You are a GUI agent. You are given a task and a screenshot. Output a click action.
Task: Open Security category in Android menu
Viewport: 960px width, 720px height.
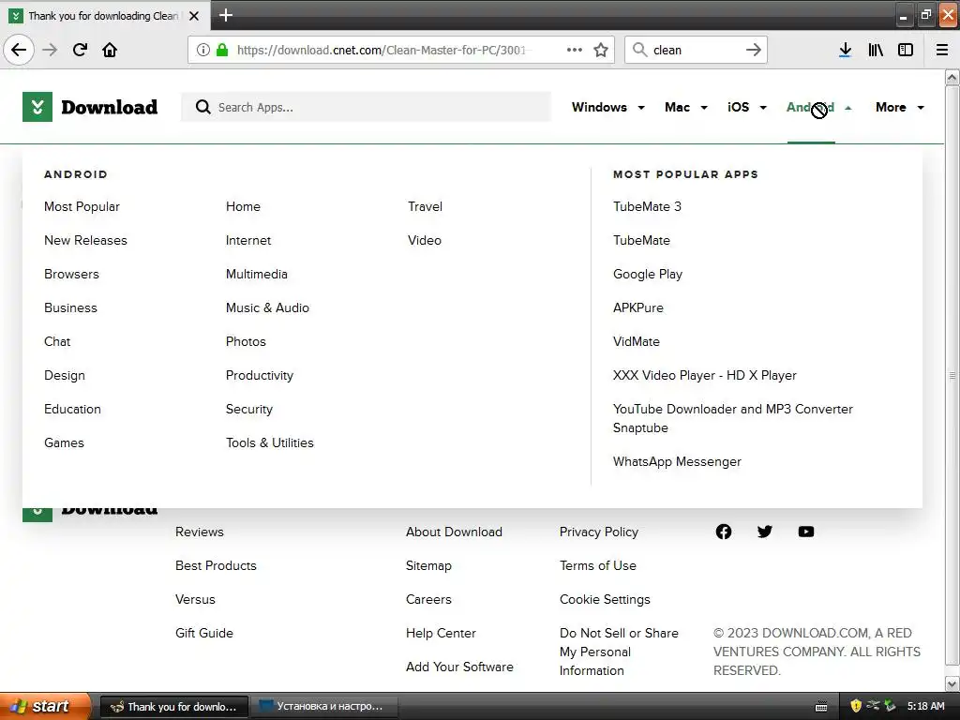tap(248, 409)
